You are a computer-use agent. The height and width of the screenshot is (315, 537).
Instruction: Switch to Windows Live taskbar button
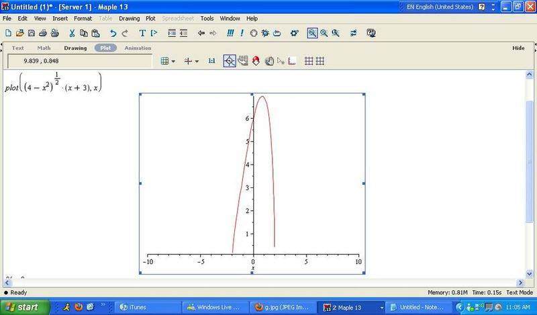[x=215, y=307]
